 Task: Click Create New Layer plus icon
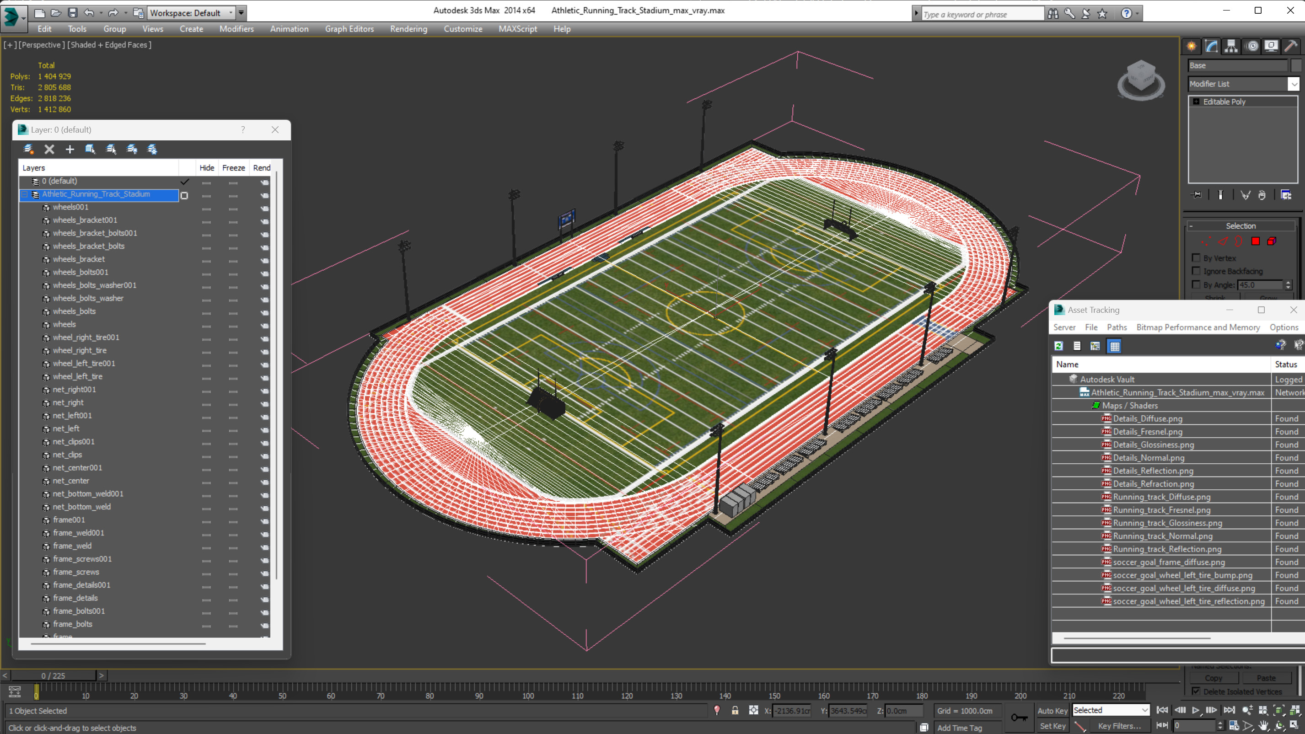pyautogui.click(x=70, y=149)
